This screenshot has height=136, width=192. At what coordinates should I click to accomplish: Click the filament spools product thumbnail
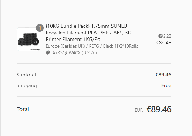click(x=28, y=39)
